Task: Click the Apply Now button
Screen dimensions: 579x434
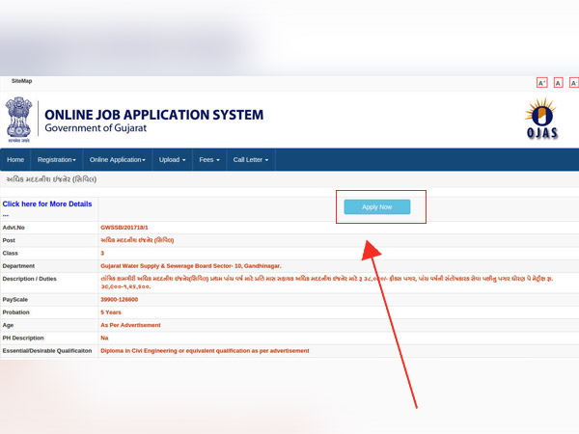Action: pyautogui.click(x=376, y=207)
